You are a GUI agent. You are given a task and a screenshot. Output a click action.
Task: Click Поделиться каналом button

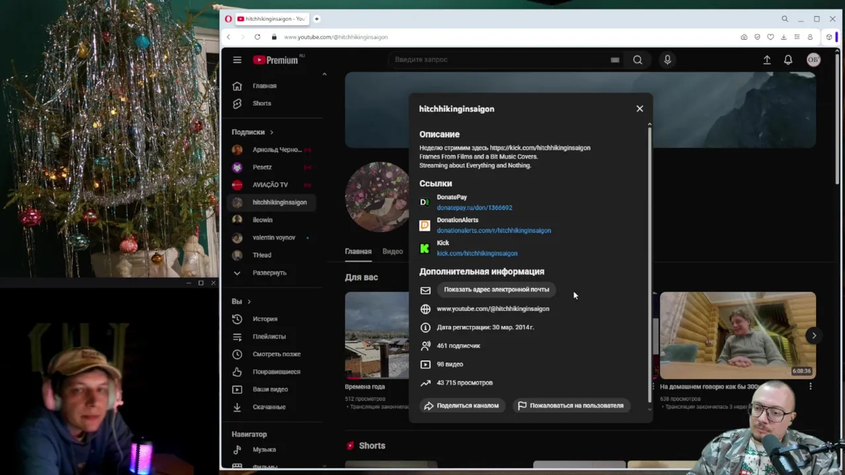(x=461, y=406)
